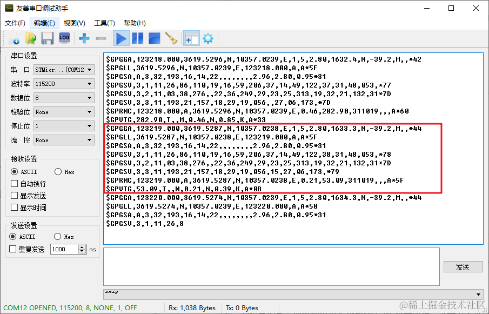This screenshot has width=489, height=314.
Task: Select ASCII in send settings
Action: (x=22, y=237)
